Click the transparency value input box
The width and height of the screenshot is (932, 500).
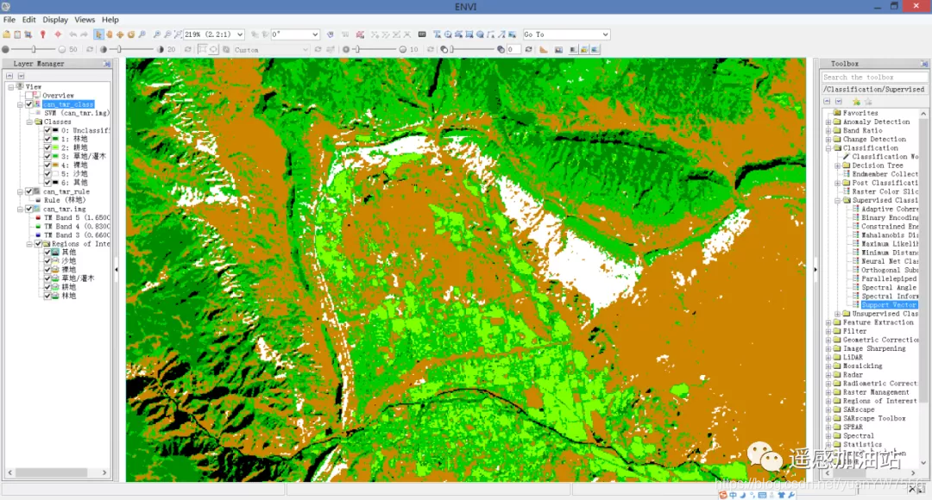(x=513, y=50)
